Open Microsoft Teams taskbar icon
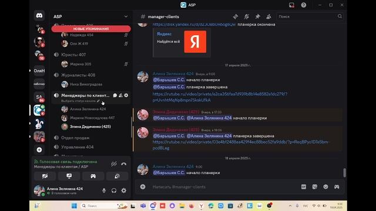Image resolution: width=376 pixels, height=211 pixels. pyautogui.click(x=143, y=206)
